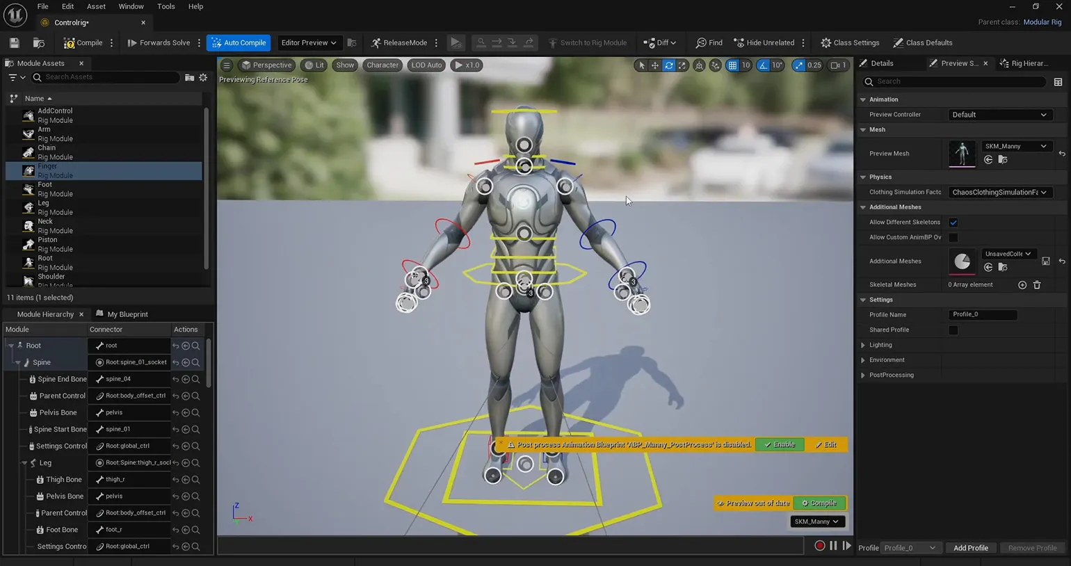Open Class Settings from the toolbar
The image size is (1071, 566).
point(850,43)
